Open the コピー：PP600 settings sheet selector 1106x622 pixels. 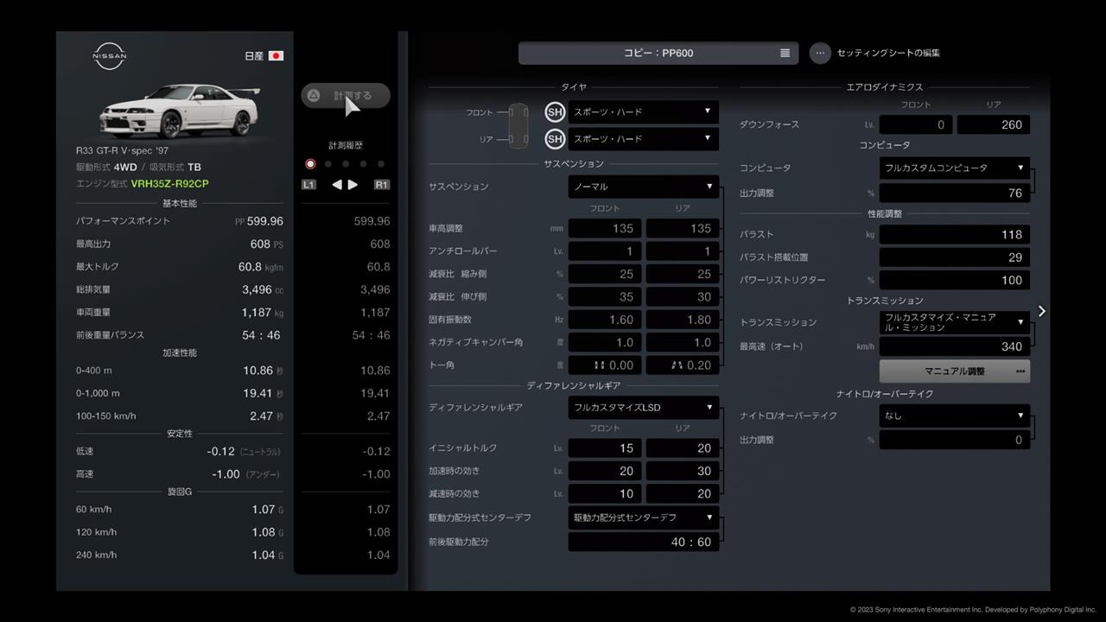658,53
